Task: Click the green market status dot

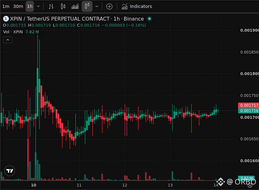Action: click(149, 19)
